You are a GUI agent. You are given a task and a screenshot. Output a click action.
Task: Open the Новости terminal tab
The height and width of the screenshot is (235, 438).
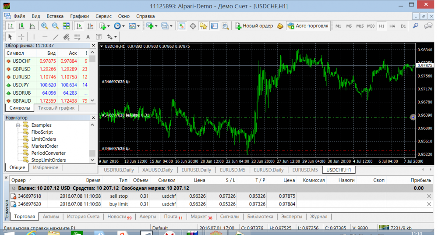tap(119, 217)
